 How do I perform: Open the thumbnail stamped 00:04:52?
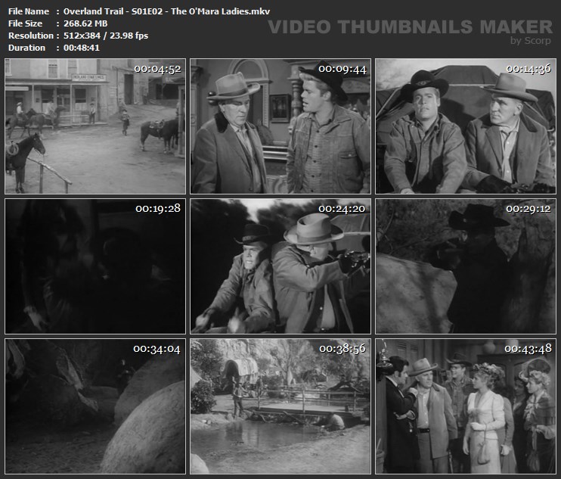95,126
